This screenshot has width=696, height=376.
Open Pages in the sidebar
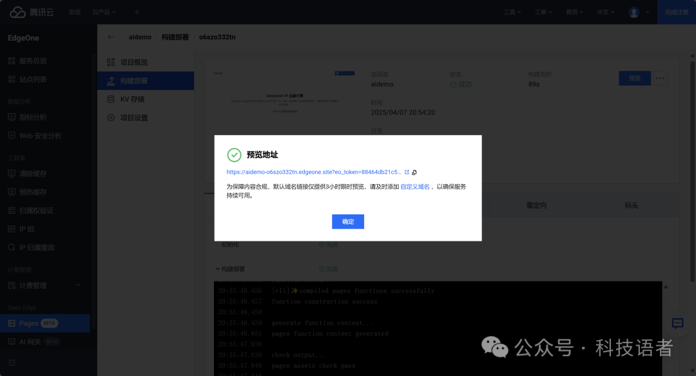tap(45, 323)
